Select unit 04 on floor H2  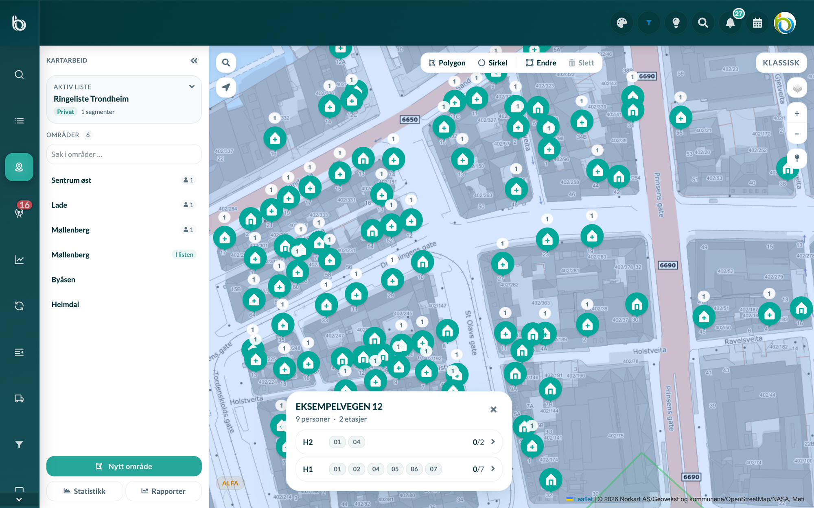click(357, 442)
